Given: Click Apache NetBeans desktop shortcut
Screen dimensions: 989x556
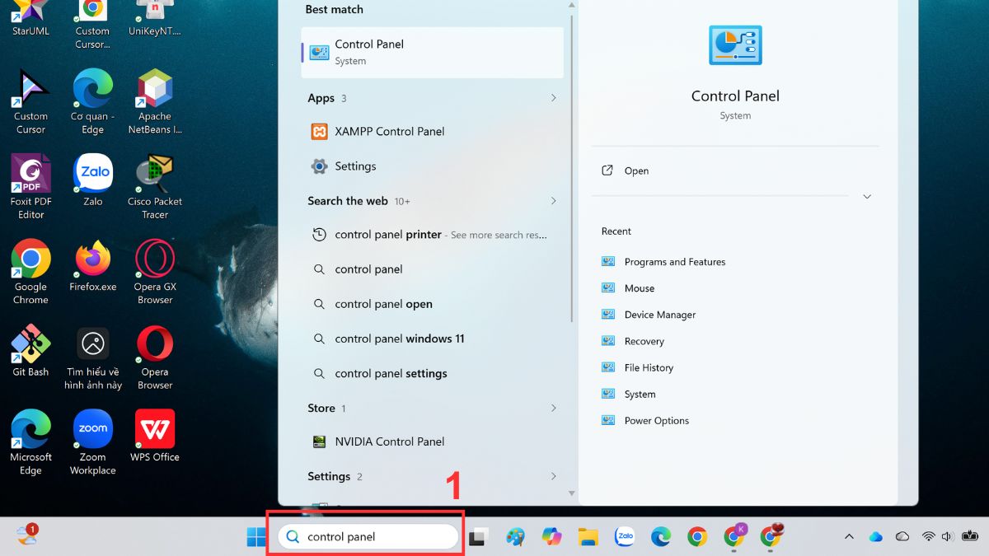Looking at the screenshot, I should pyautogui.click(x=155, y=101).
